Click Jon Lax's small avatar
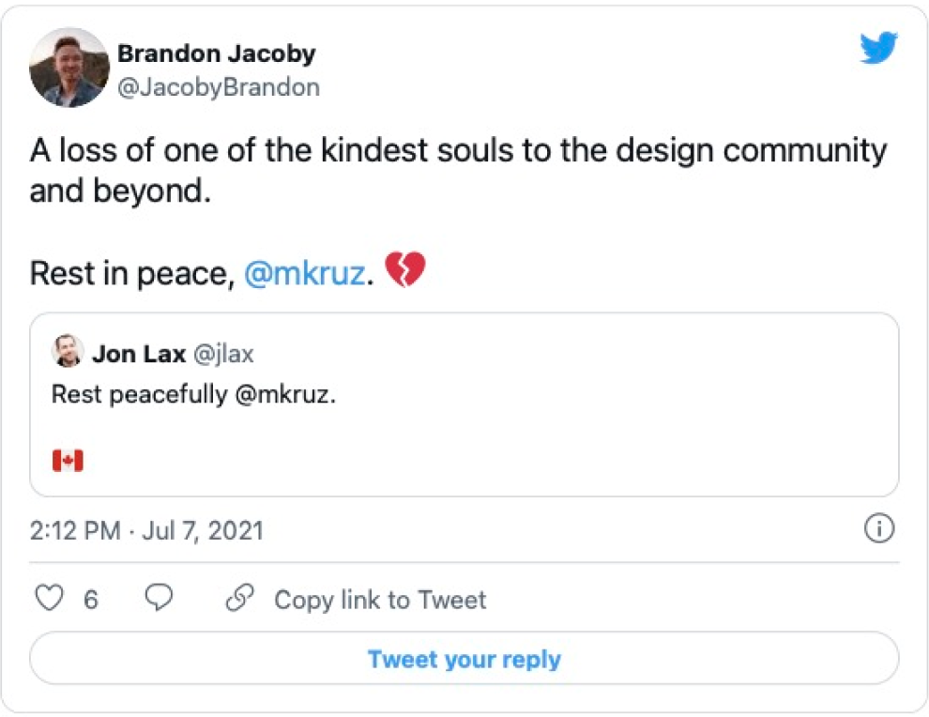The height and width of the screenshot is (717, 929). (x=68, y=352)
